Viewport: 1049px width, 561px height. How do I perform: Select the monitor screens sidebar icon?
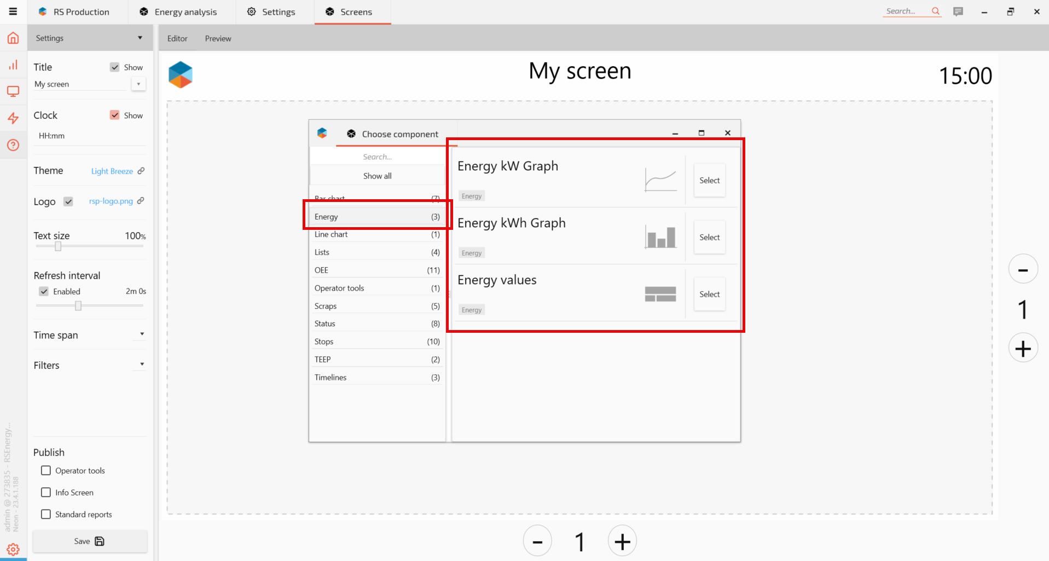(13, 91)
